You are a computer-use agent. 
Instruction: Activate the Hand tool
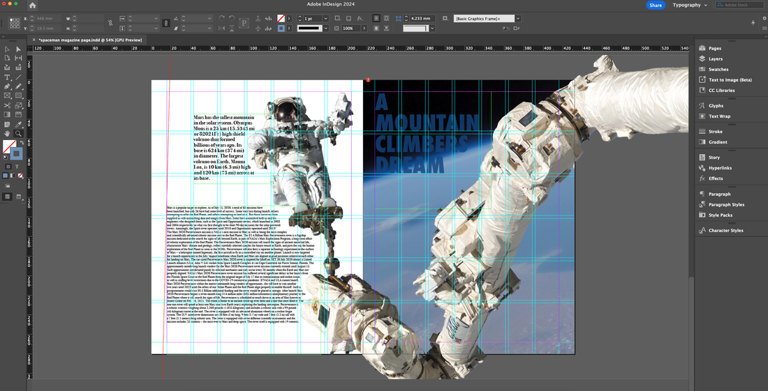pos(7,133)
